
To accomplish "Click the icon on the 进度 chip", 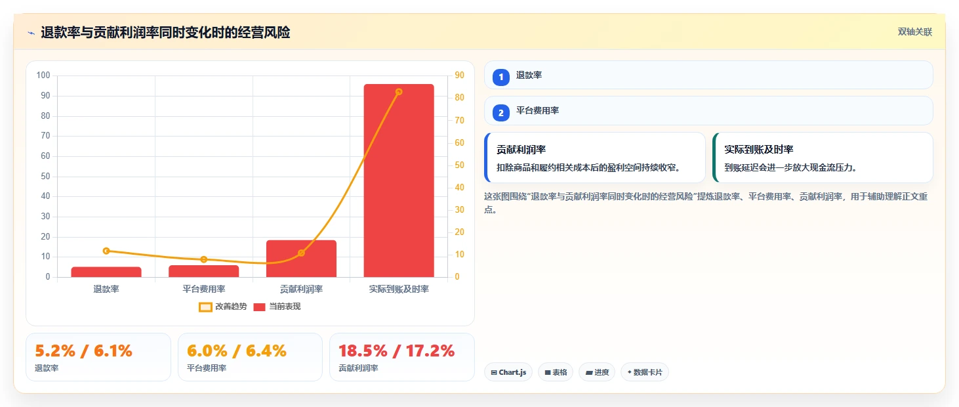I will pos(589,373).
